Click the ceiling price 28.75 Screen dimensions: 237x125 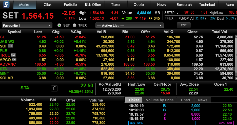pyautogui.click(x=165, y=89)
